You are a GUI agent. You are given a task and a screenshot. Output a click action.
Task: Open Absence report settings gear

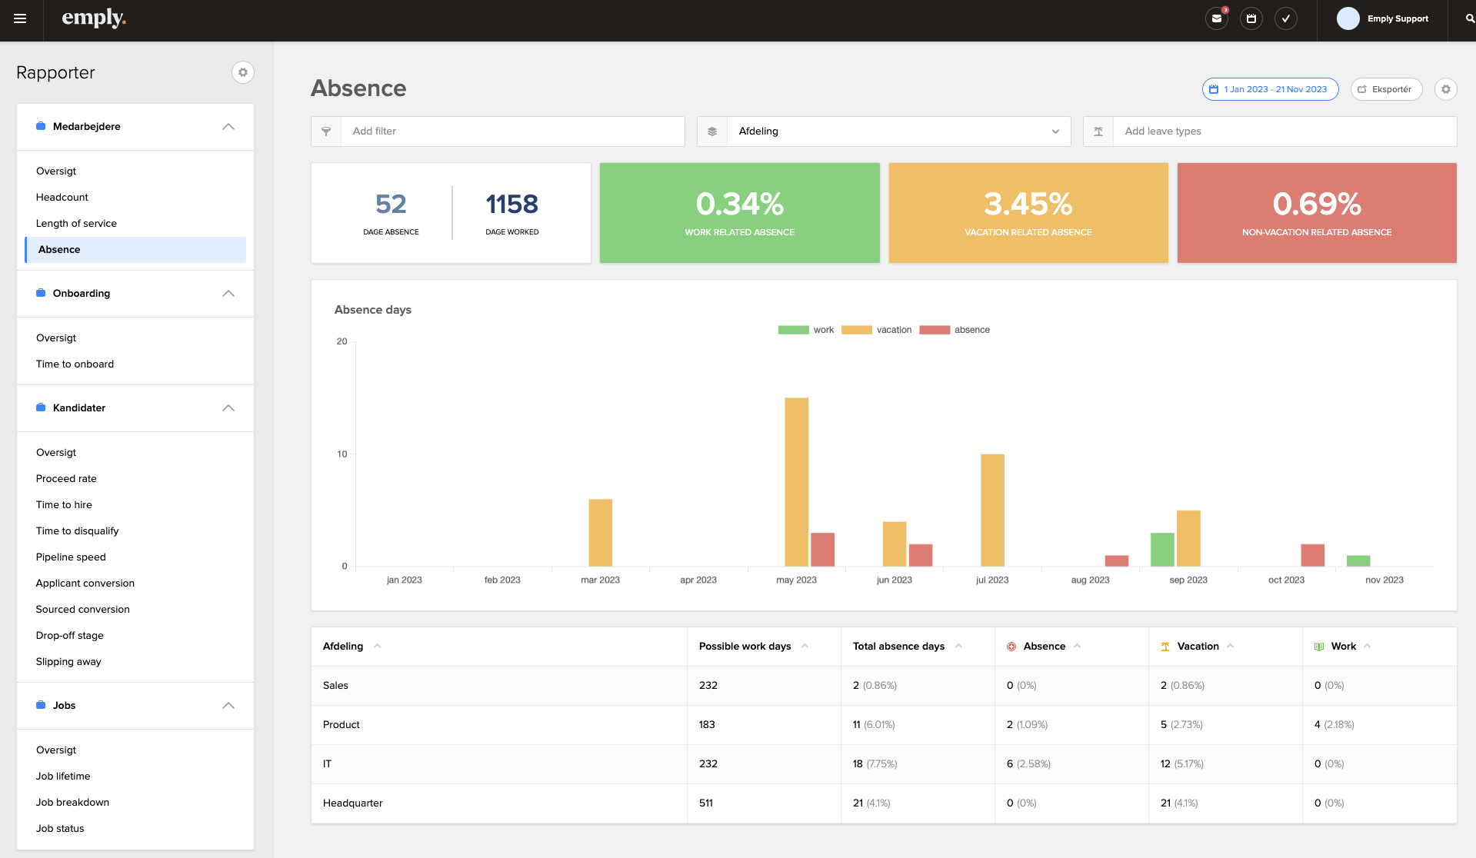tap(1445, 89)
